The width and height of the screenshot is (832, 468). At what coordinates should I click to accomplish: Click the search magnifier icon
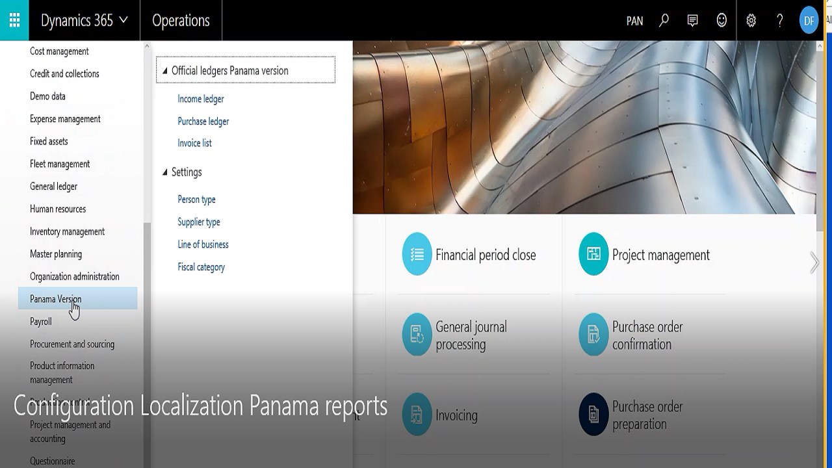664,20
